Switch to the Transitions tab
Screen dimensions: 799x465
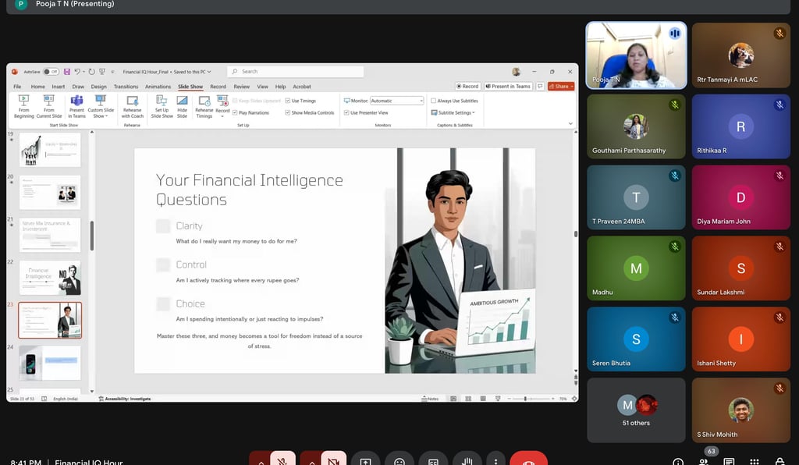point(126,87)
